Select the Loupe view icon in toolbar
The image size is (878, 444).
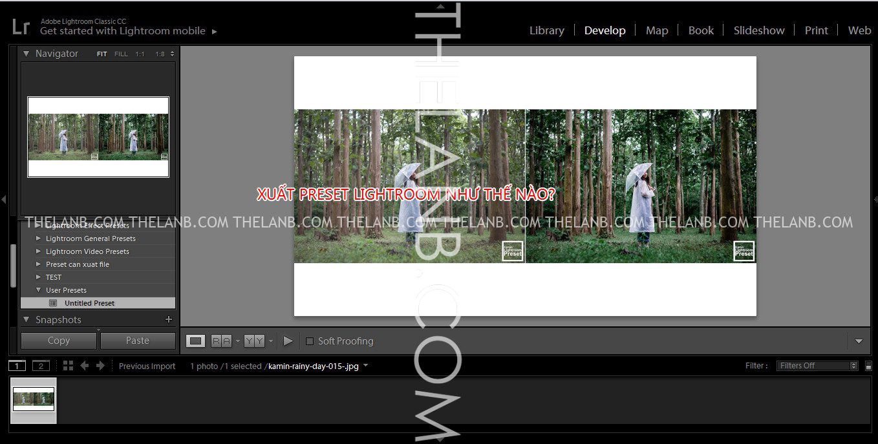(195, 341)
